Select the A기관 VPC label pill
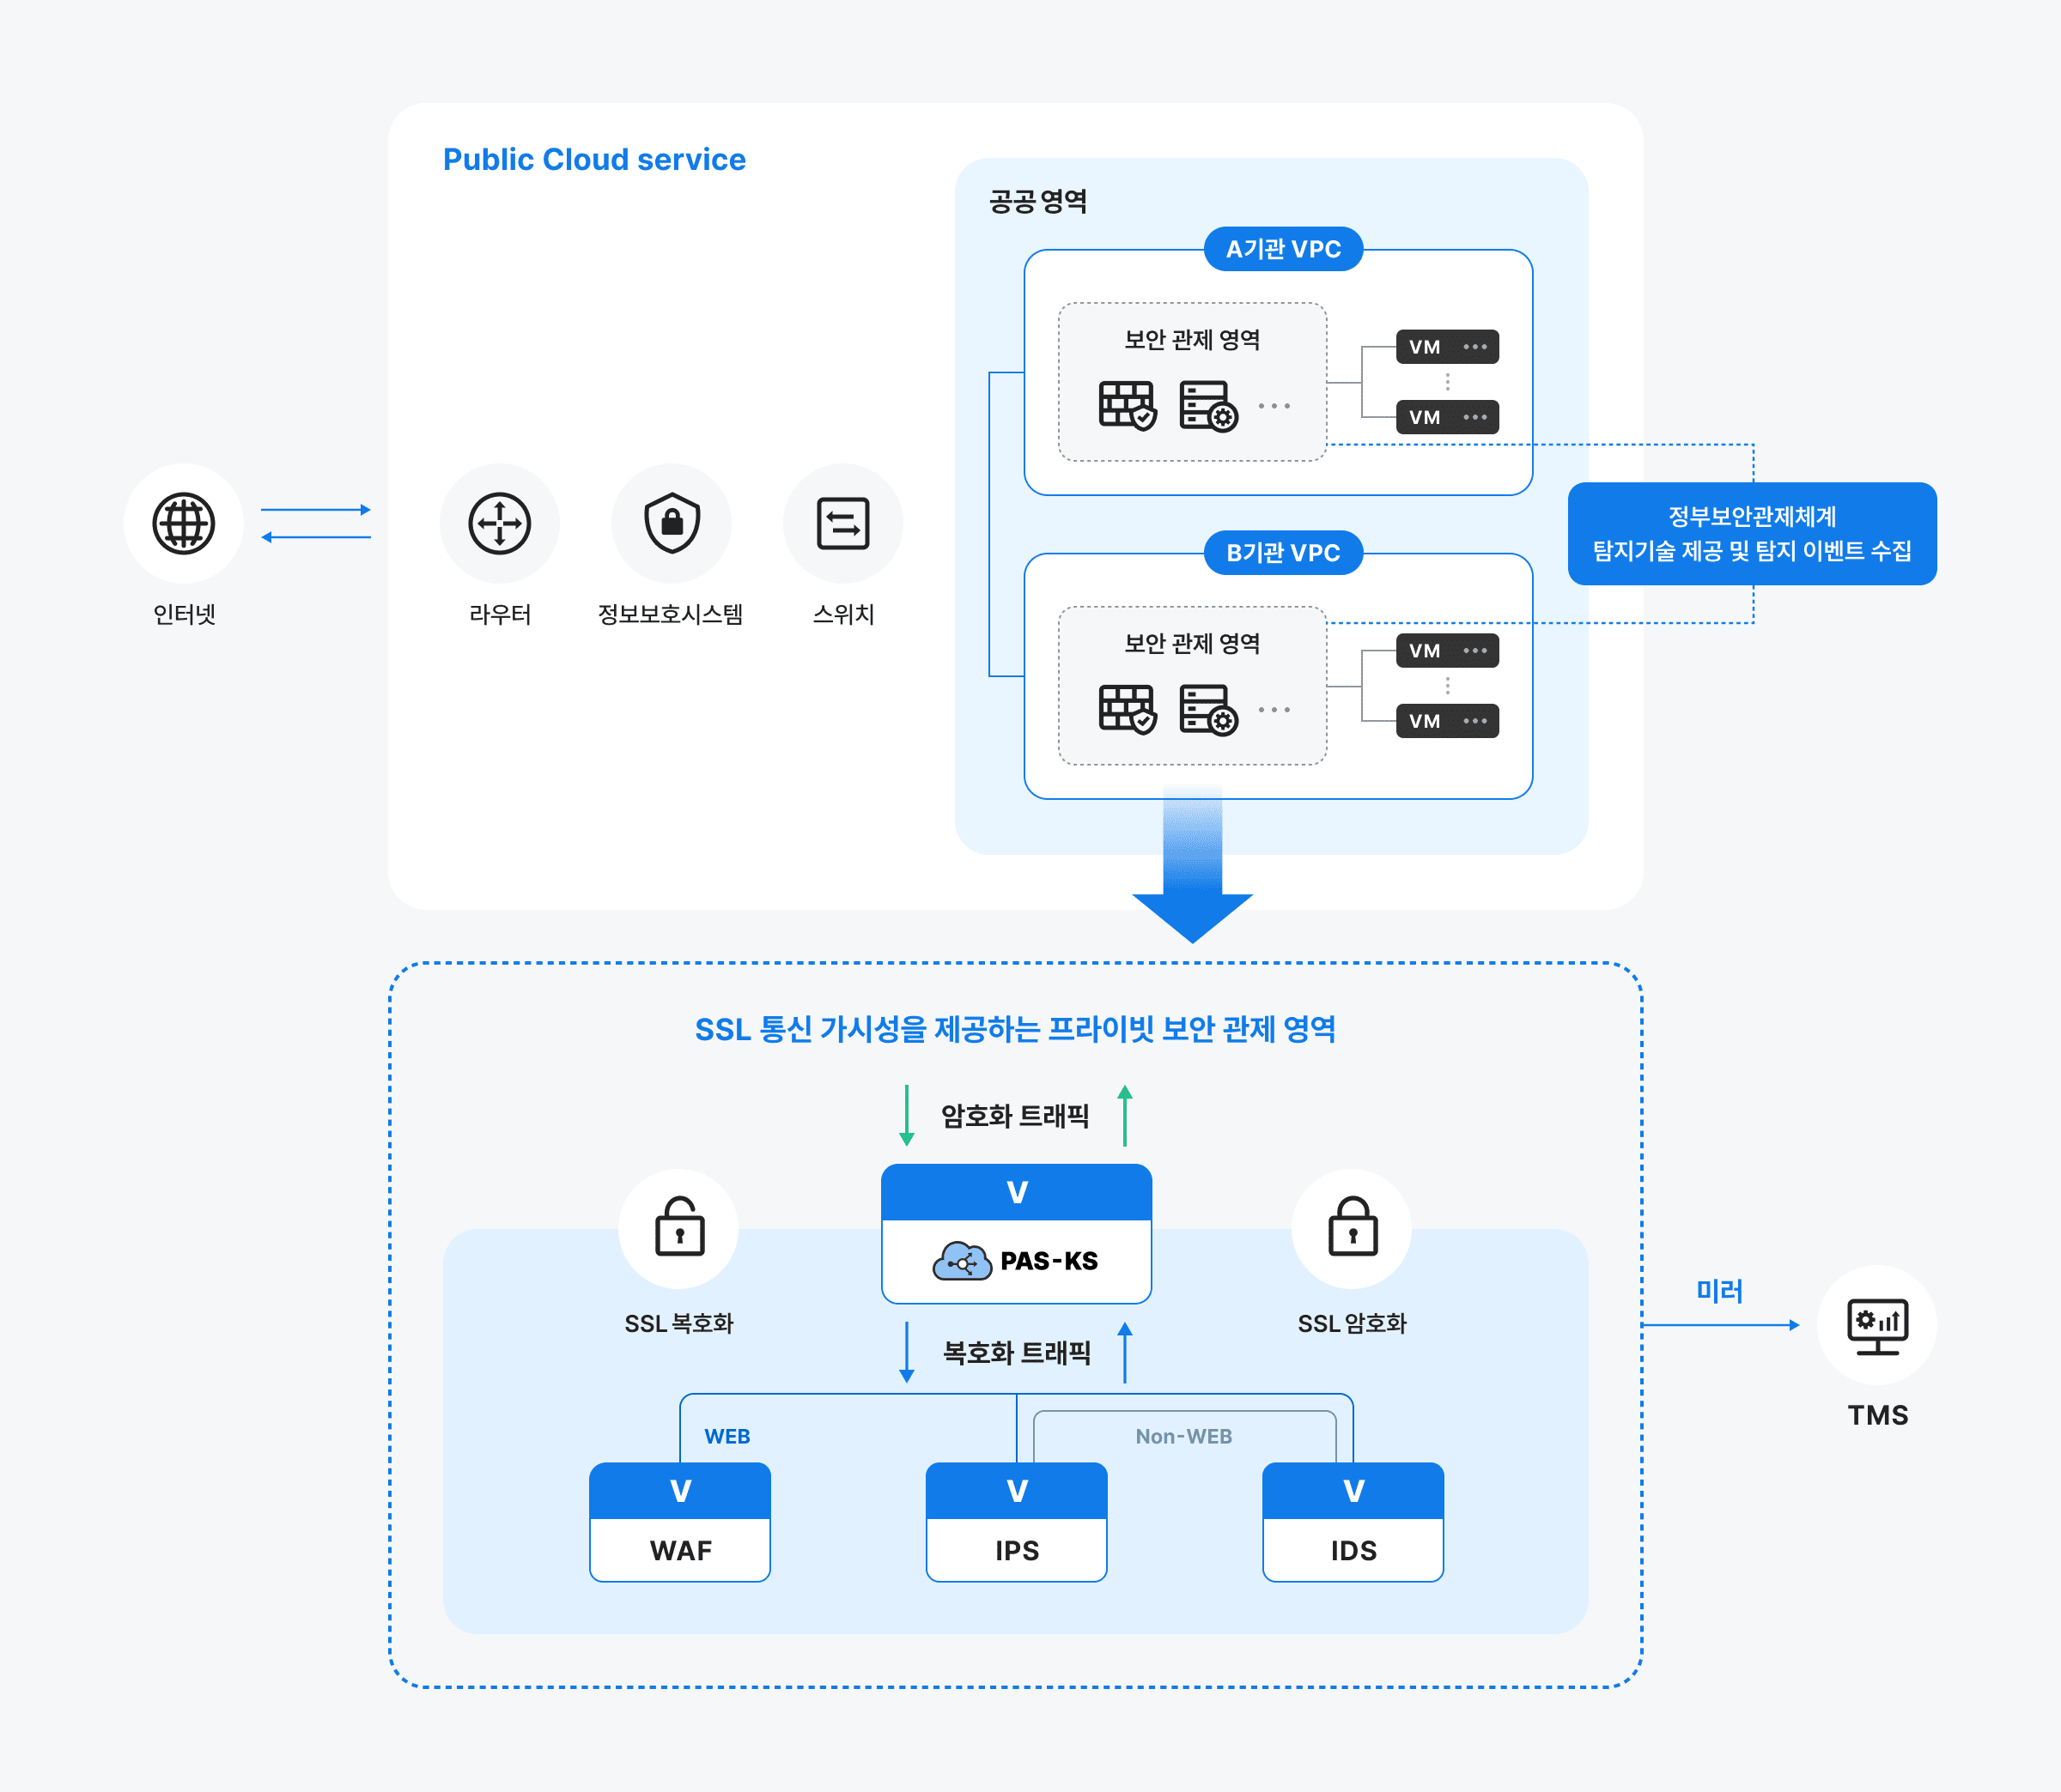 pyautogui.click(x=1283, y=249)
